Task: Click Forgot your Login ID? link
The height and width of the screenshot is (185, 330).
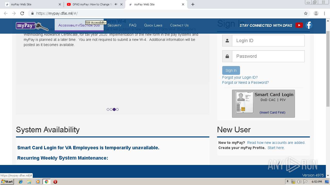Action: click(240, 77)
